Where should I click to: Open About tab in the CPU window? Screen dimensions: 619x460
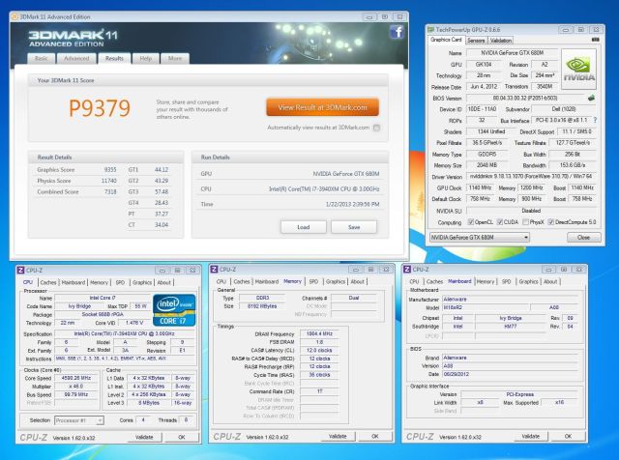(x=163, y=282)
